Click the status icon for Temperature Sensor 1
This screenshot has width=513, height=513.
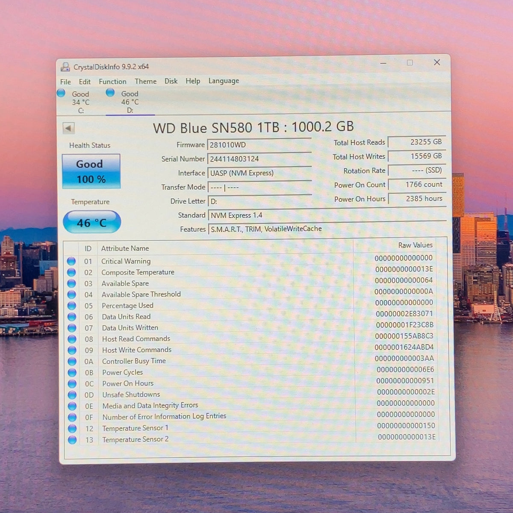click(72, 428)
